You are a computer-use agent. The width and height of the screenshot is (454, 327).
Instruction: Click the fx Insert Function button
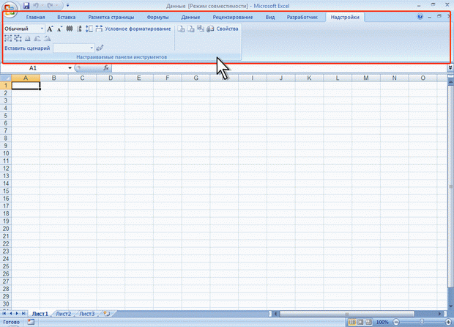tap(106, 68)
